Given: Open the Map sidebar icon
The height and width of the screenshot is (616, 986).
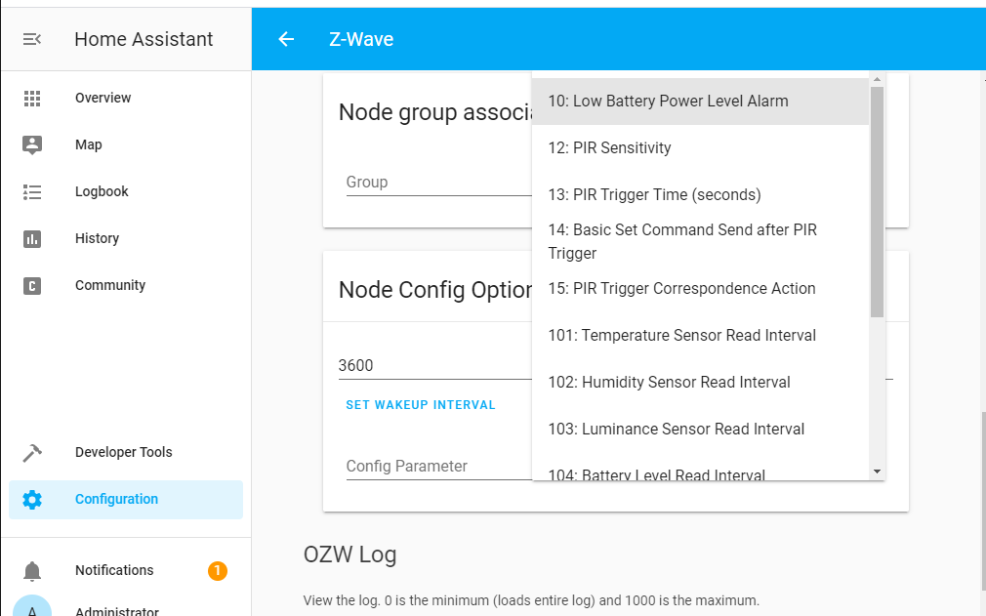Looking at the screenshot, I should click(32, 144).
